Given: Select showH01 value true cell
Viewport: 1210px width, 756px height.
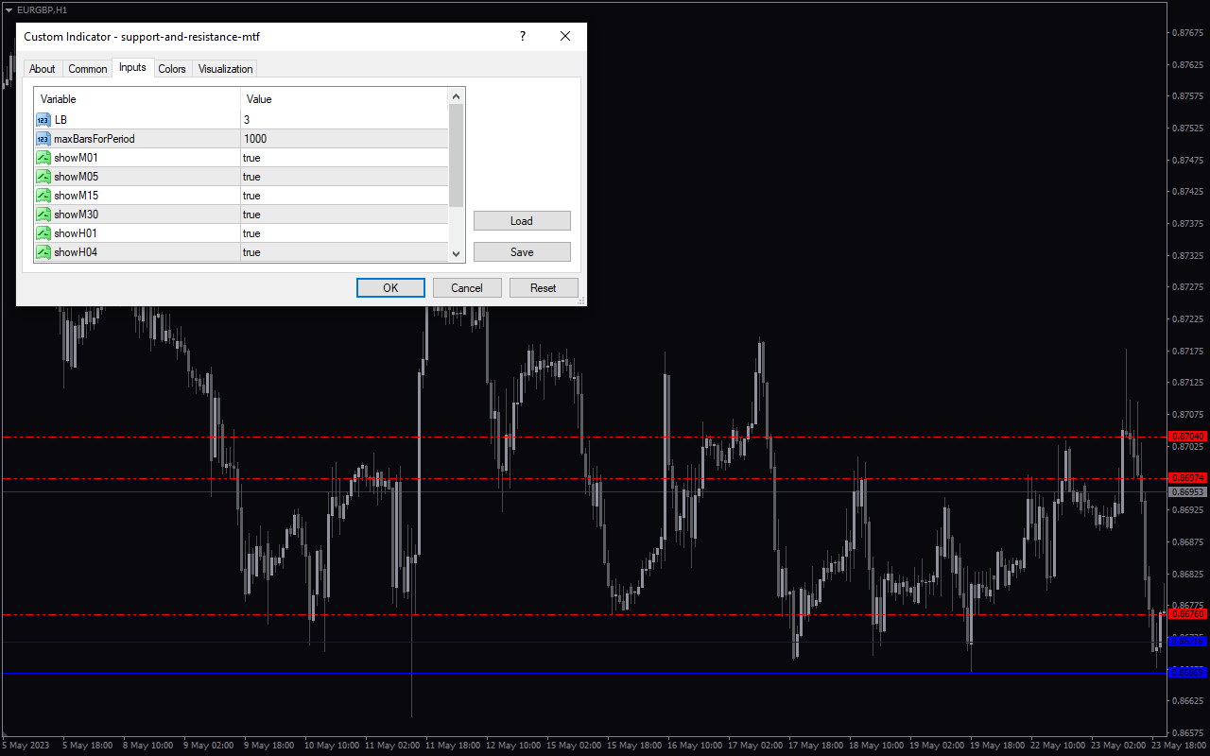Looking at the screenshot, I should click(344, 233).
